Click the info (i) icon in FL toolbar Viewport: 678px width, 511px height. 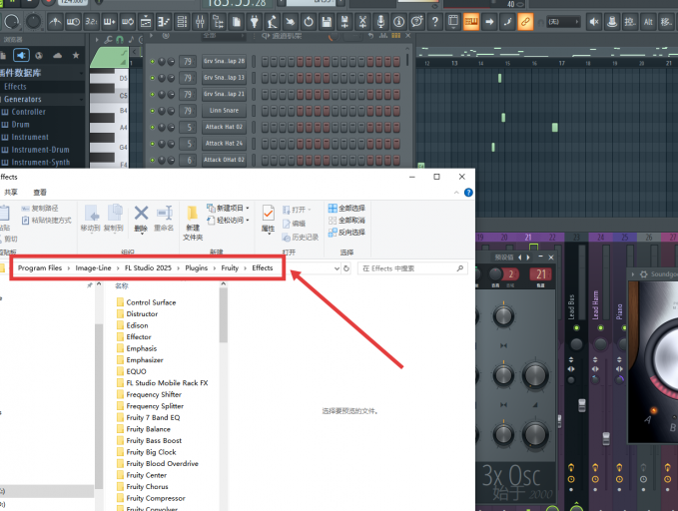398,22
